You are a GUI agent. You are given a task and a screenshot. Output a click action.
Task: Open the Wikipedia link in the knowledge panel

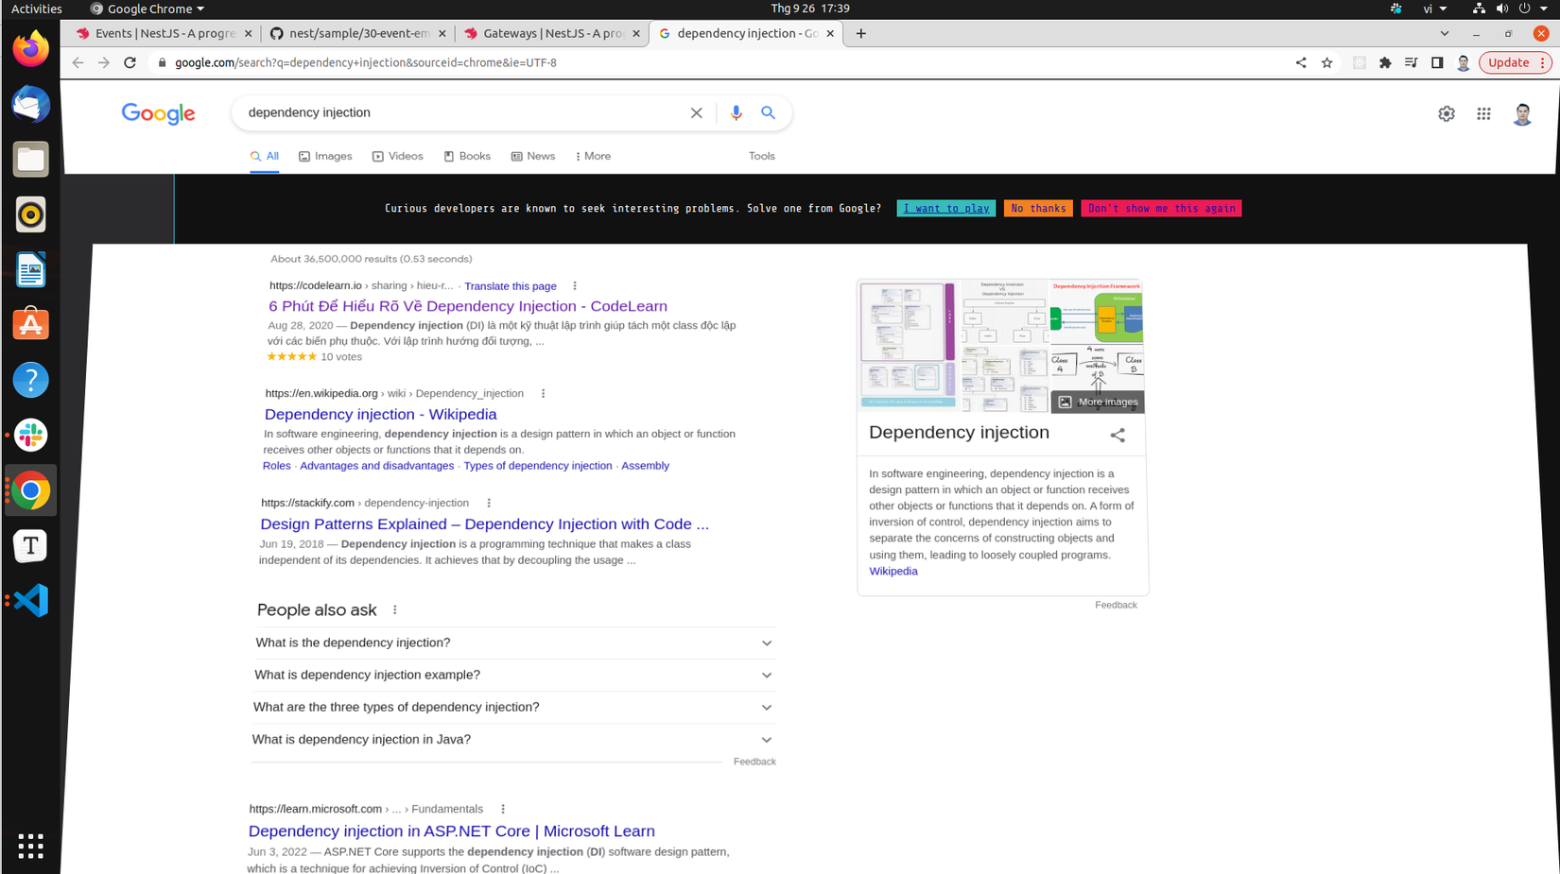tap(893, 571)
